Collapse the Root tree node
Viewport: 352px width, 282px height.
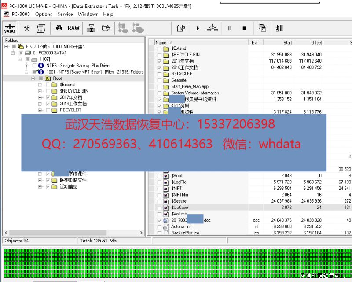33,78
